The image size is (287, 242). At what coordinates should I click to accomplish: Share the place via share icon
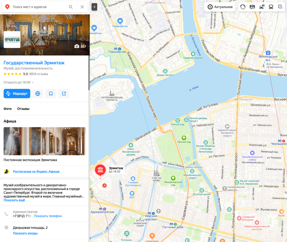click(x=64, y=94)
